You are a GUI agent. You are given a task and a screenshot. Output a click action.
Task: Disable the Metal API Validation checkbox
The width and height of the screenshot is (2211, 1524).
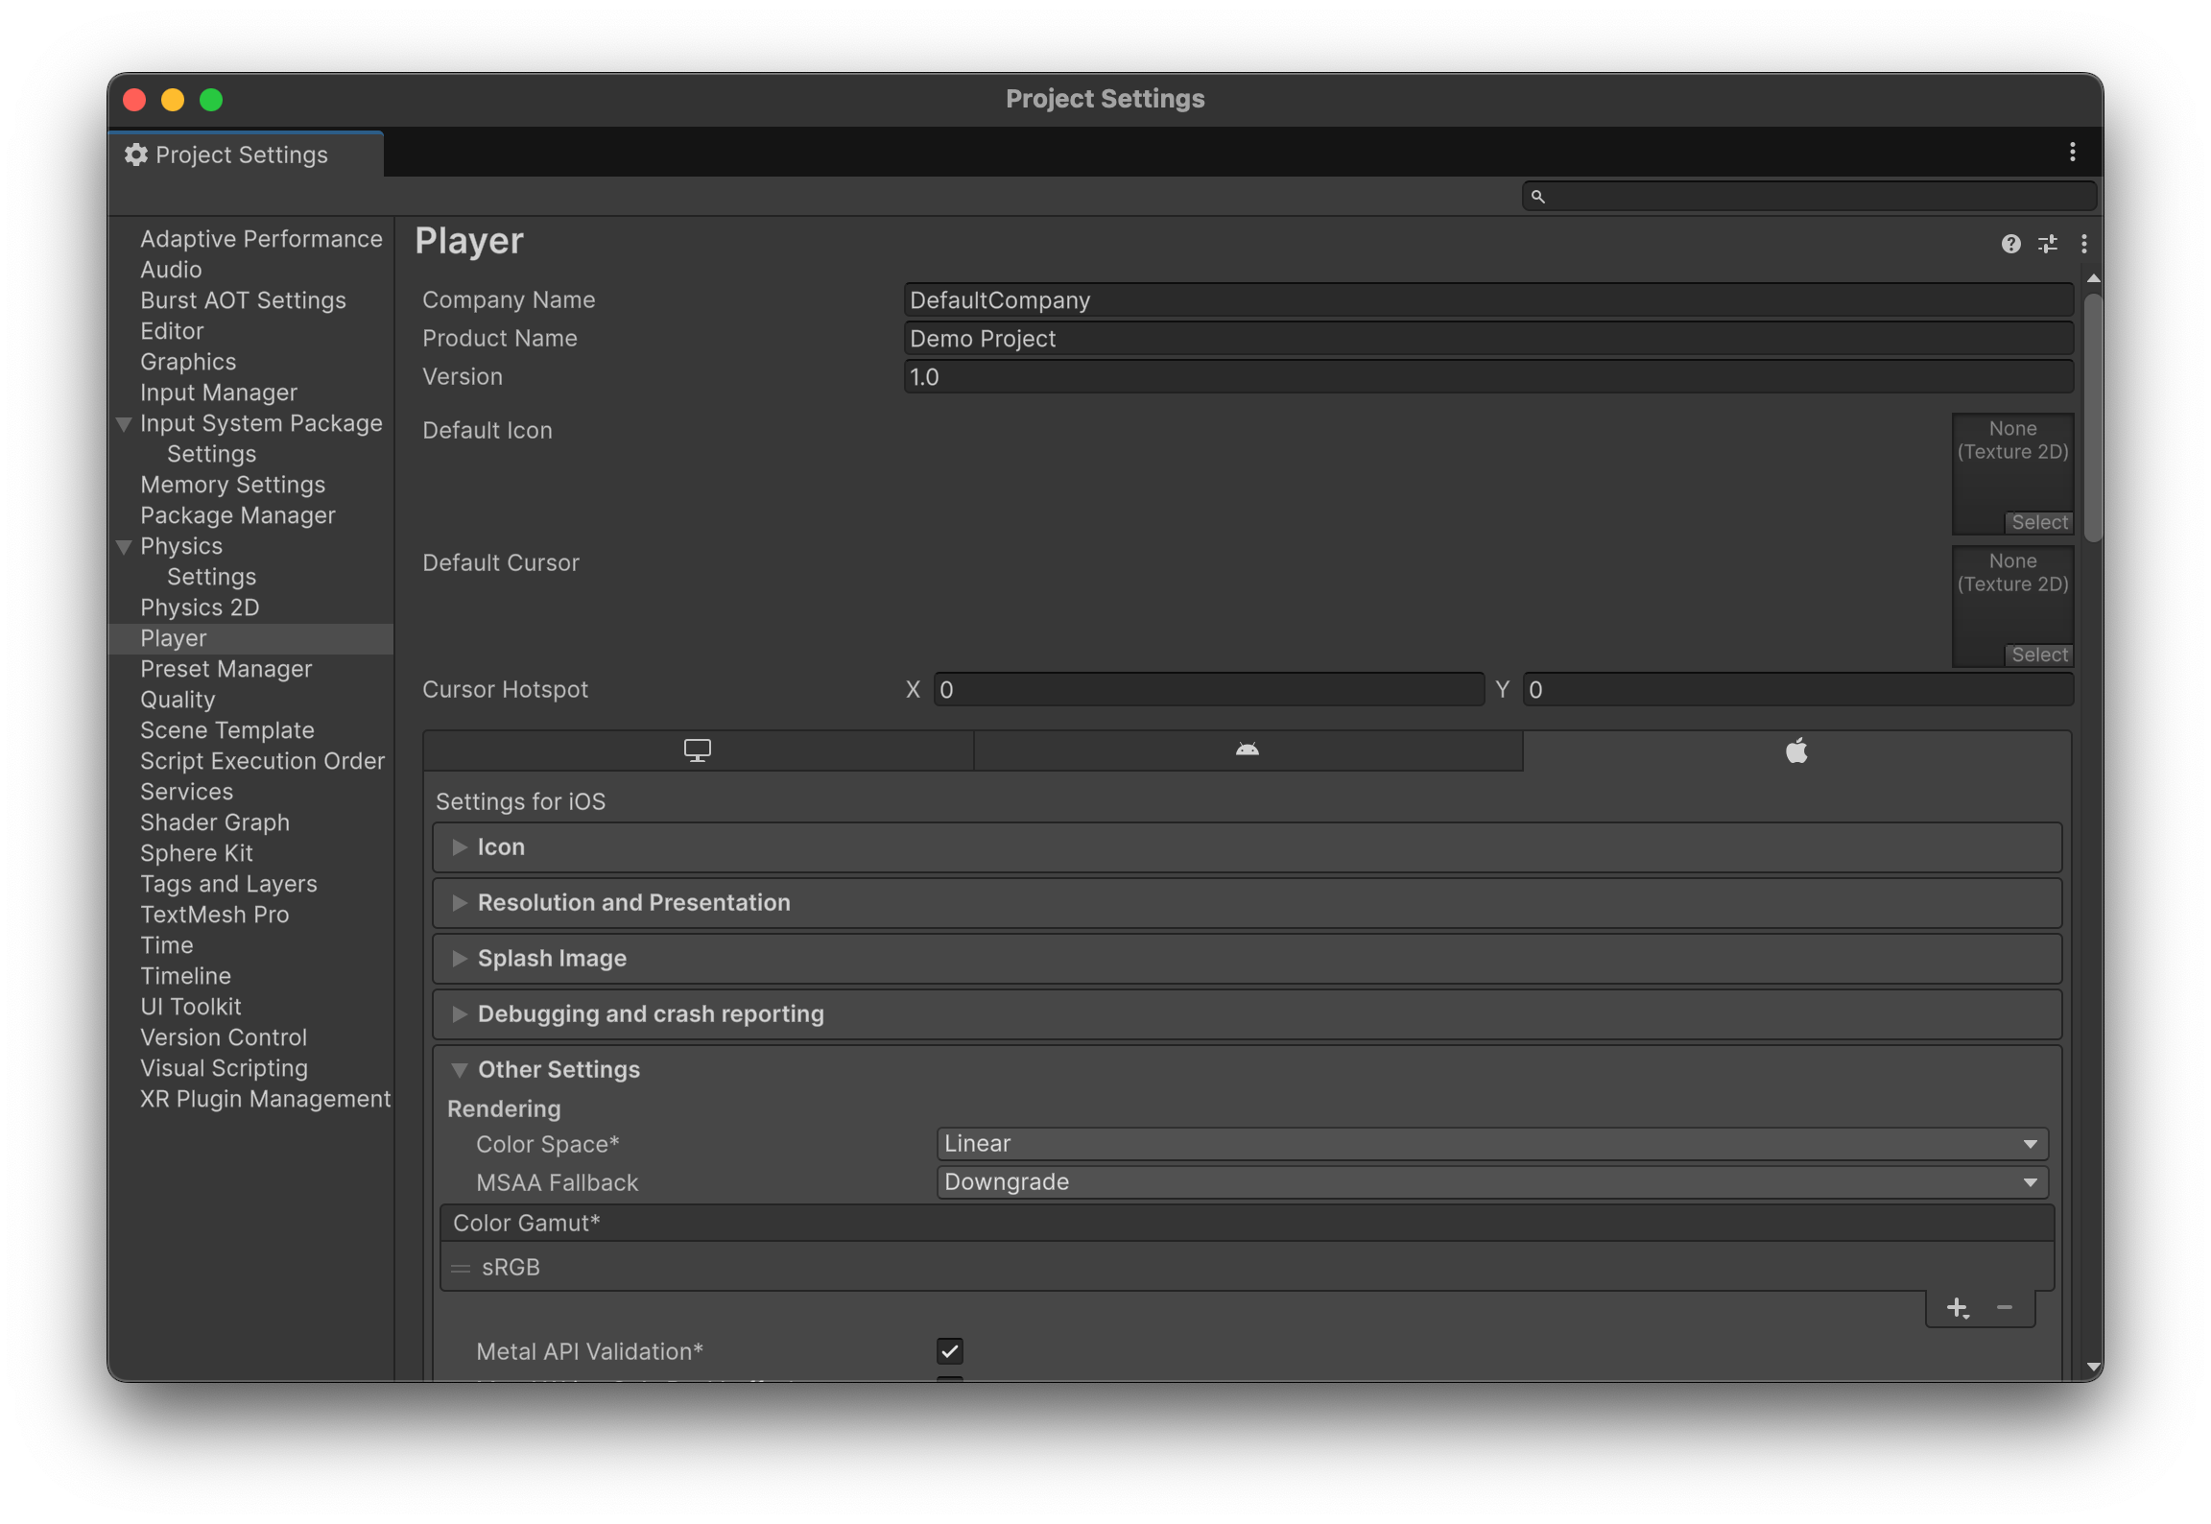[x=949, y=1351]
